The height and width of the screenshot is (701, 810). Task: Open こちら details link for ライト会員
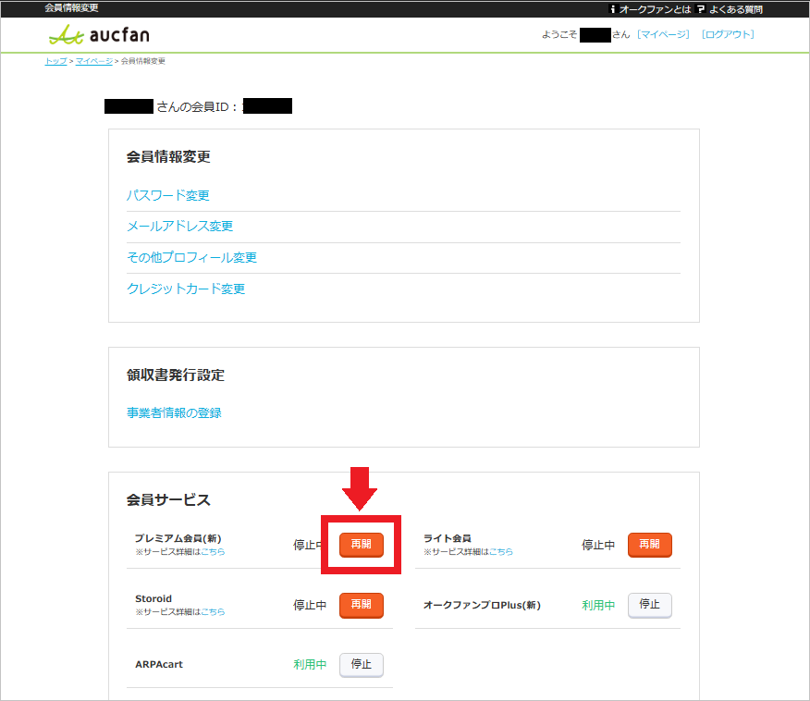point(501,552)
